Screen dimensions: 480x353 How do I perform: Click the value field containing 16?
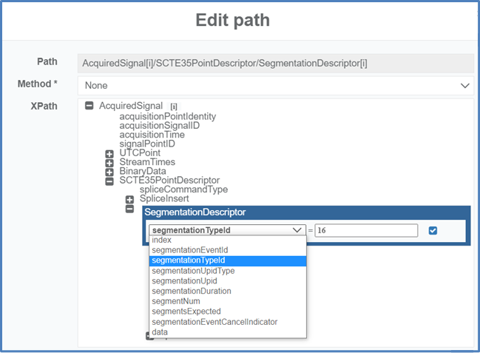pyautogui.click(x=367, y=230)
